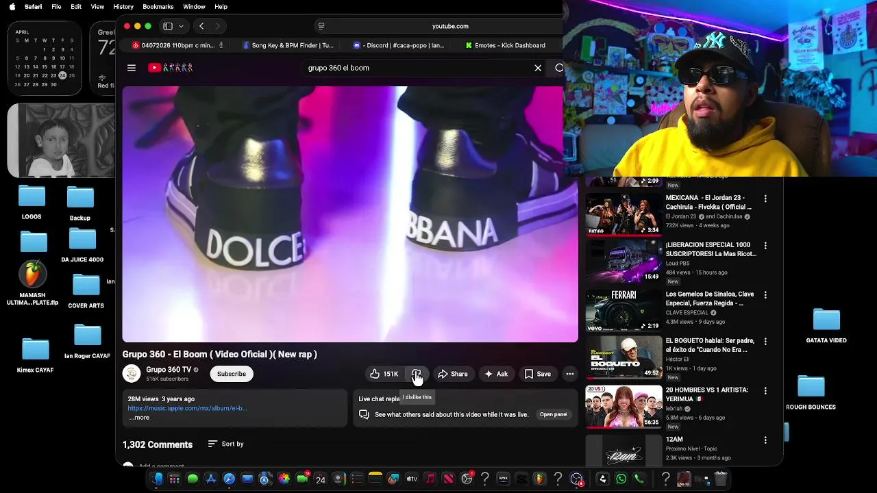Clear the search box with the X
Viewport: 877px width, 493px height.
[538, 68]
